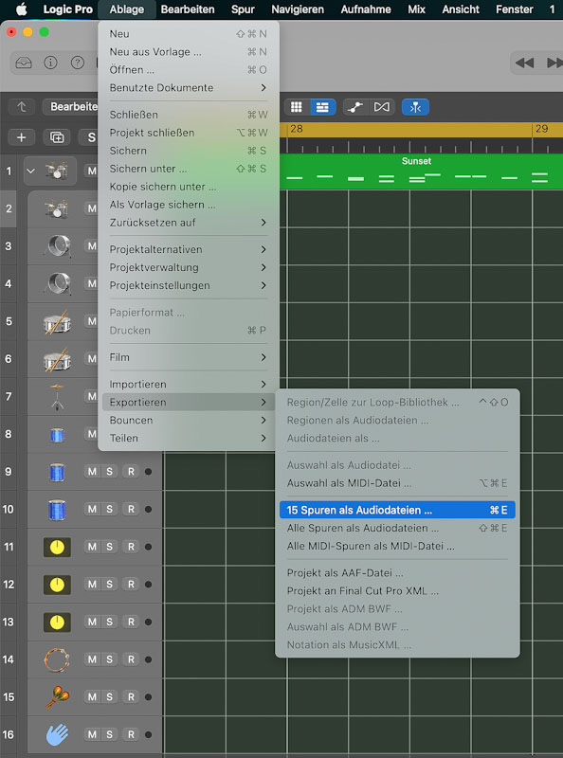Open the Inspector info icon
The height and width of the screenshot is (758, 563).
(x=50, y=63)
